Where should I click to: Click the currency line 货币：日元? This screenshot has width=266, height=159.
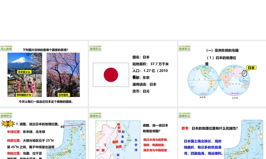pyautogui.click(x=141, y=91)
